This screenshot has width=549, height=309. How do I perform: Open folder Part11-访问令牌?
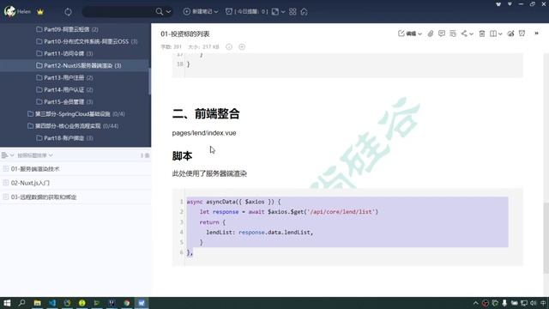tap(64, 53)
